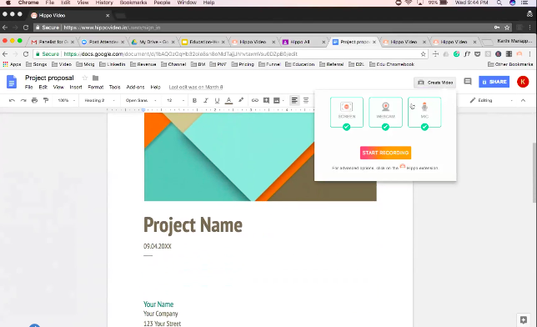537x327 pixels.
Task: Bookmark this page with the star icon
Action: coord(424,54)
